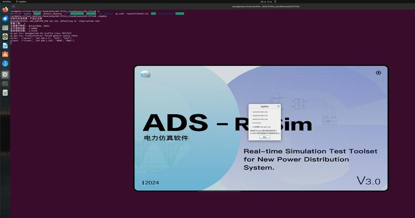Open the clock and calendar panel
The height and width of the screenshot is (218, 415).
[266, 2]
